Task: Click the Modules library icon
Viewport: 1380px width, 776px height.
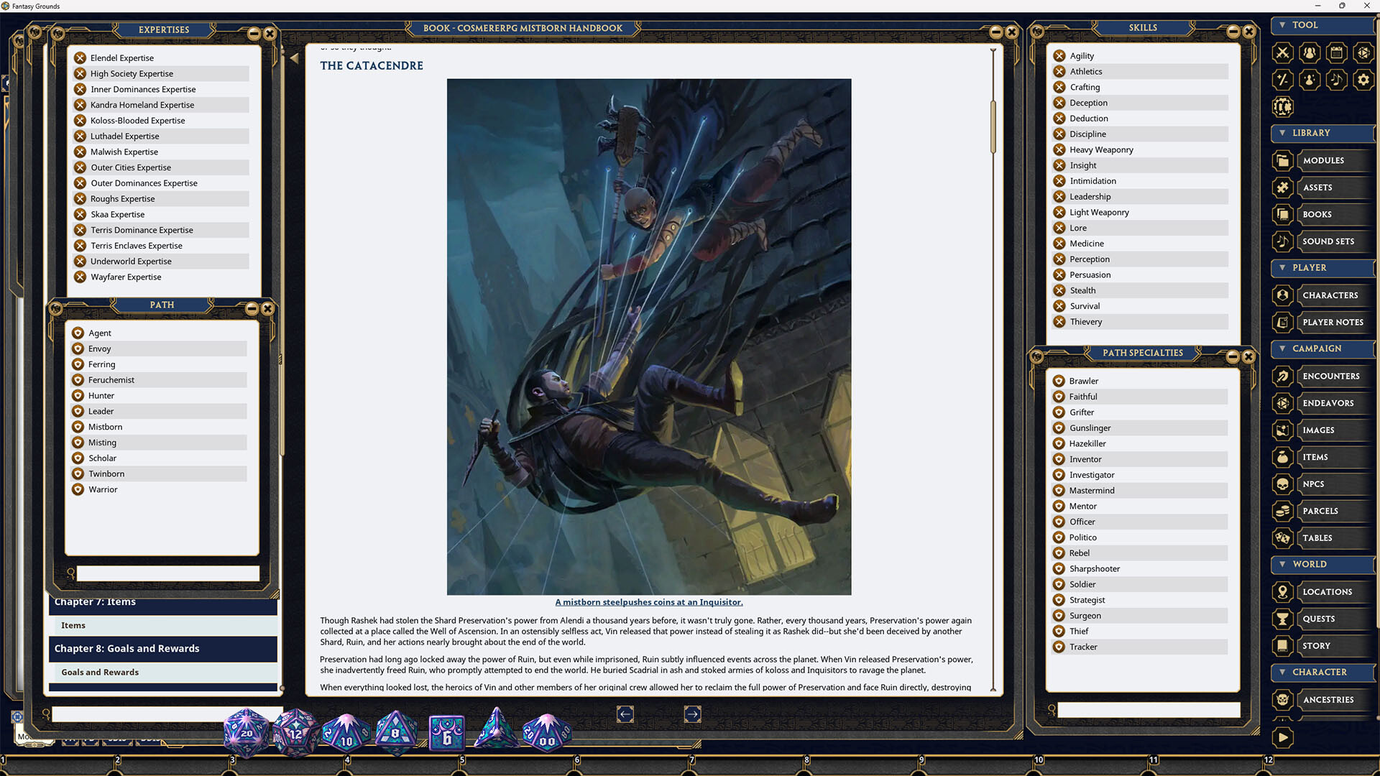Action: tap(1282, 160)
